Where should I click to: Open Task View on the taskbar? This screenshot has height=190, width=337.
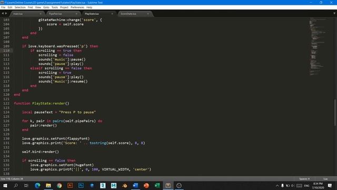26,185
